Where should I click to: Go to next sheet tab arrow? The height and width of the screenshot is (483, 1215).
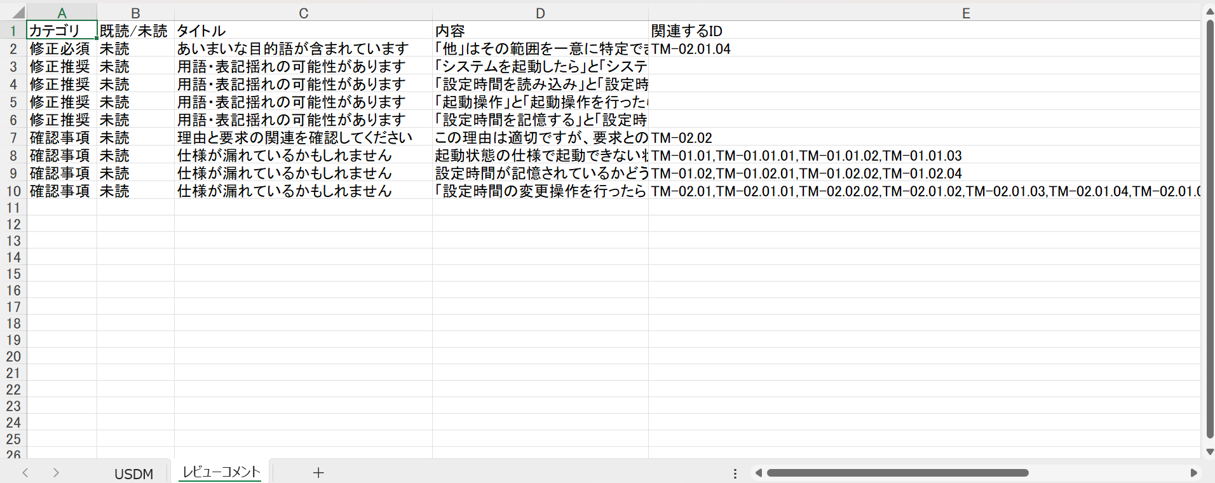56,472
